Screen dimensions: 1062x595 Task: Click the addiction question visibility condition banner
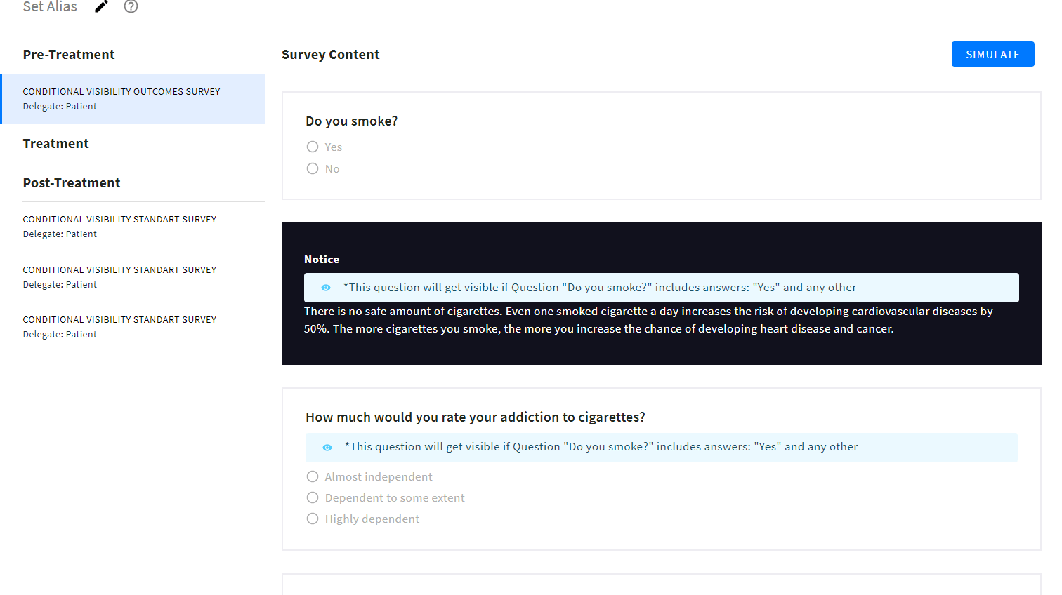[x=660, y=448]
